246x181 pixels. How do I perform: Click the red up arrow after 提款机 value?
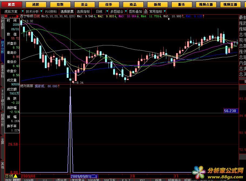(59, 86)
